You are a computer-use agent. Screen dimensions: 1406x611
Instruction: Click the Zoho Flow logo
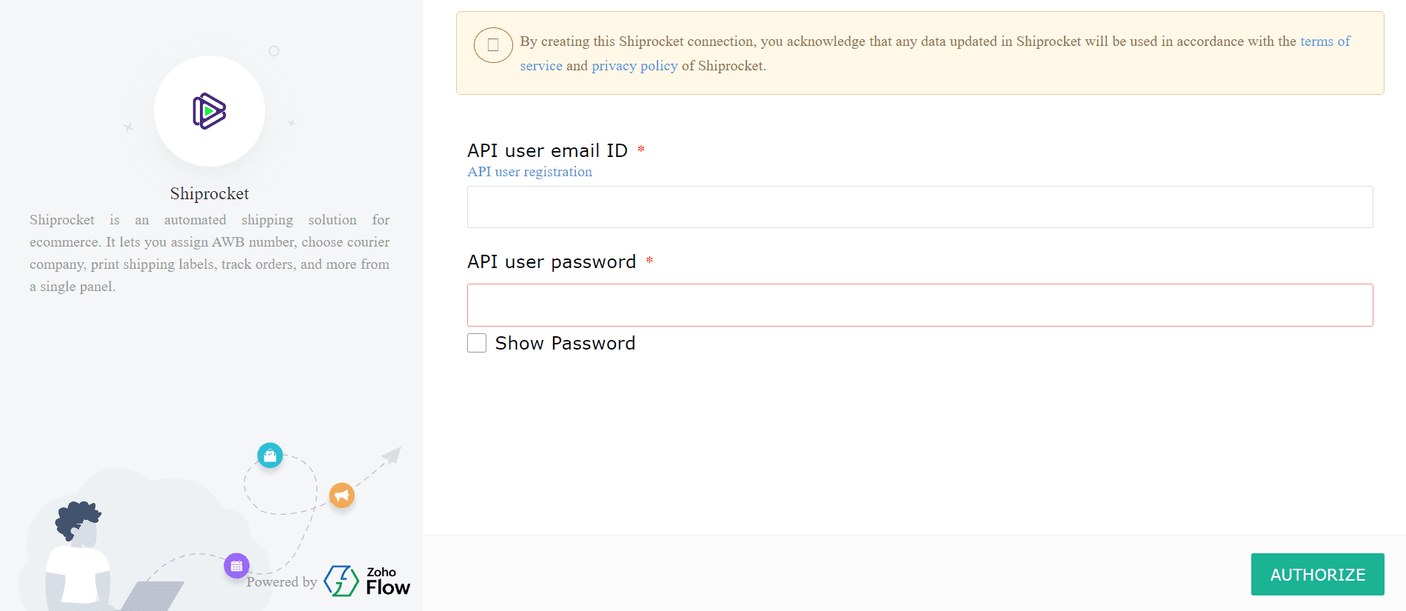pos(367,581)
